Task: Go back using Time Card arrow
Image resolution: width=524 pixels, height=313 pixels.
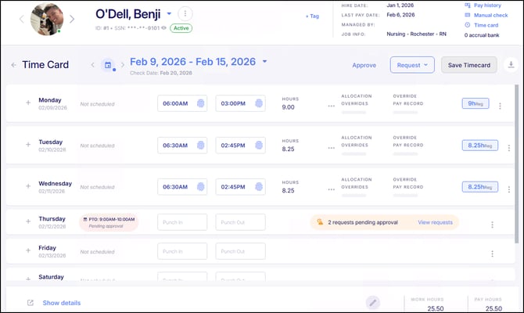Action: point(13,65)
